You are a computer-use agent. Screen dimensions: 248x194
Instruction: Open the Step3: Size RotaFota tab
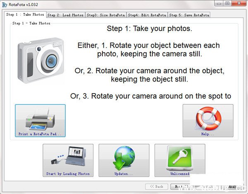(x=106, y=15)
